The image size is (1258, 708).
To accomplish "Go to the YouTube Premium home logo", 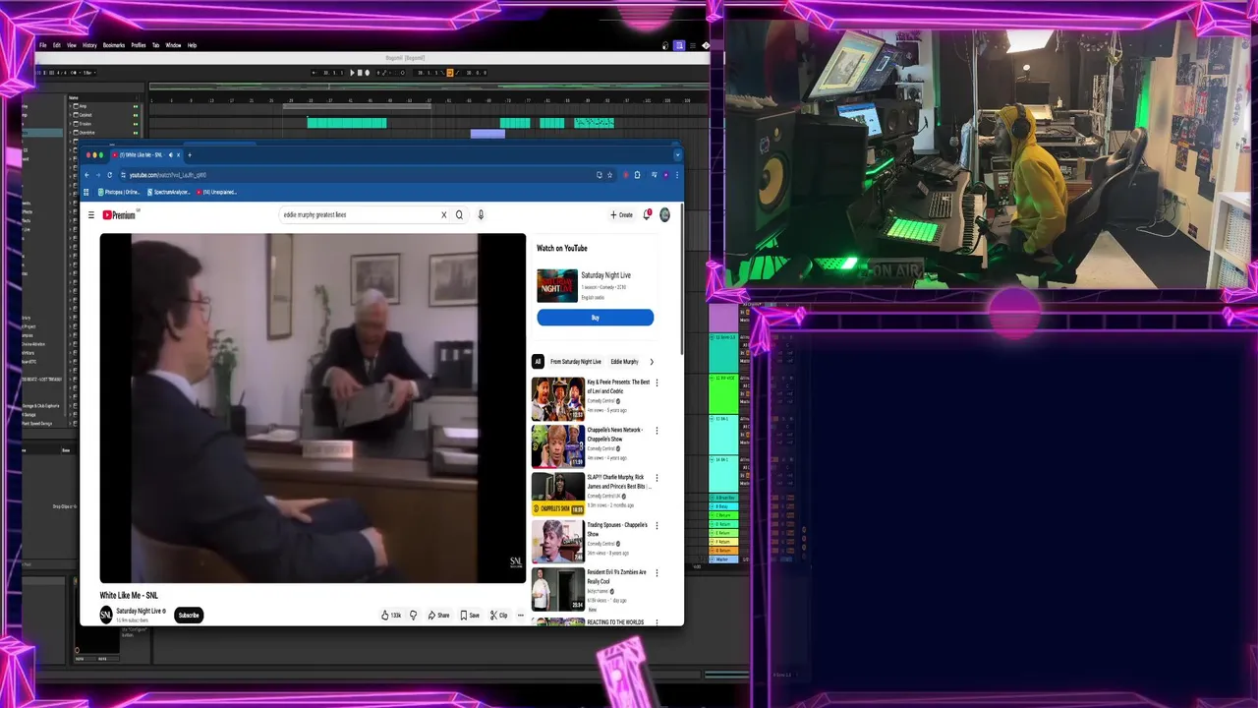I will point(119,215).
